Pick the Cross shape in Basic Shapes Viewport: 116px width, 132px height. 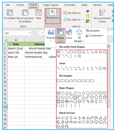92,97
